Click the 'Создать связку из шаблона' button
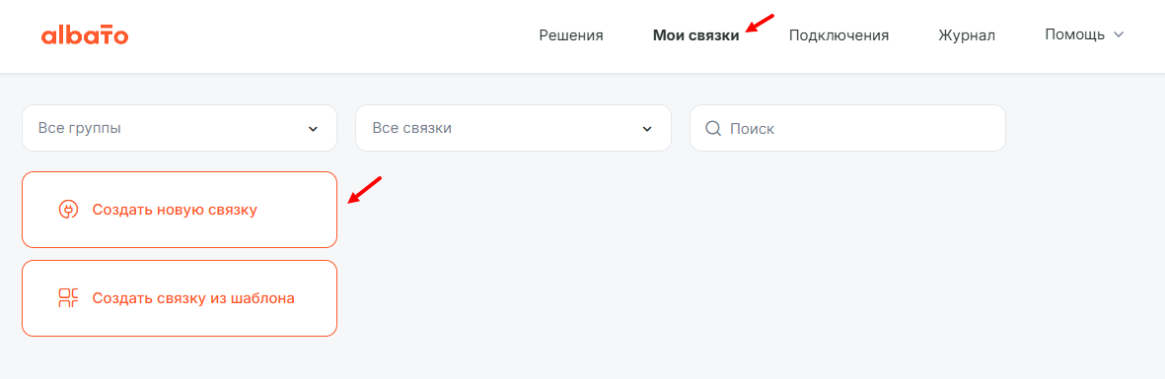The width and height of the screenshot is (1165, 379). click(180, 298)
